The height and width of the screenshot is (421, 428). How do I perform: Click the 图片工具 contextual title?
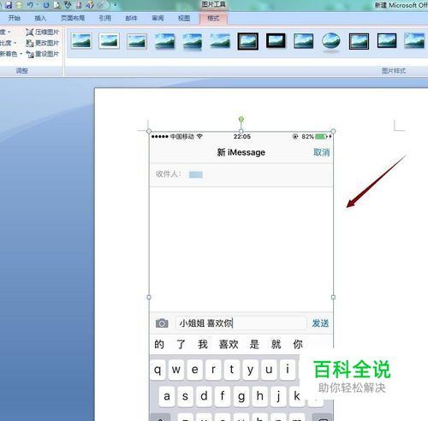point(214,4)
